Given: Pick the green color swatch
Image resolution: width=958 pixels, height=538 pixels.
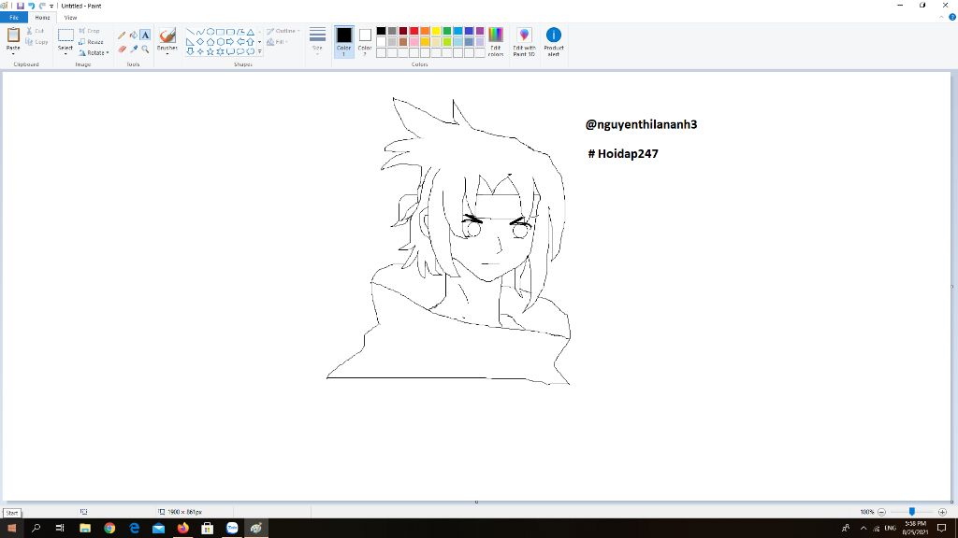Looking at the screenshot, I should (447, 31).
